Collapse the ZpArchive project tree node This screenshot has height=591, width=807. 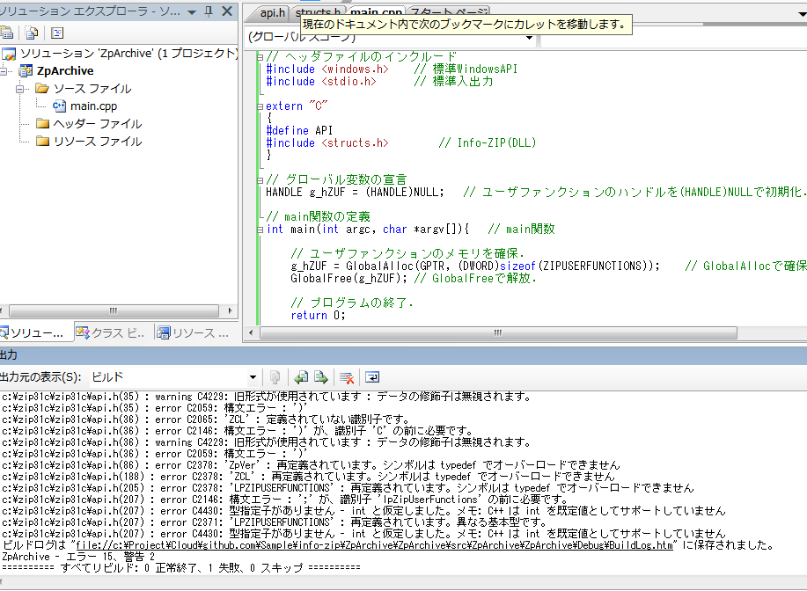pyautogui.click(x=4, y=71)
